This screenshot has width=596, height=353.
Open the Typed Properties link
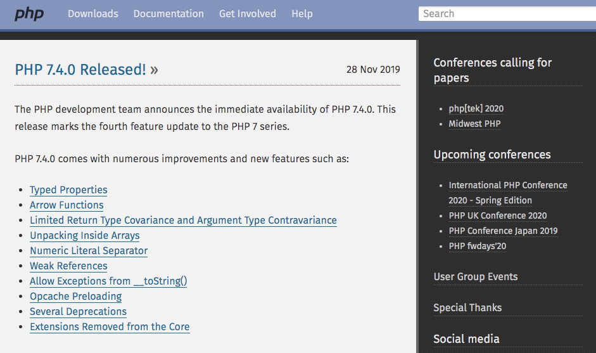(x=68, y=190)
